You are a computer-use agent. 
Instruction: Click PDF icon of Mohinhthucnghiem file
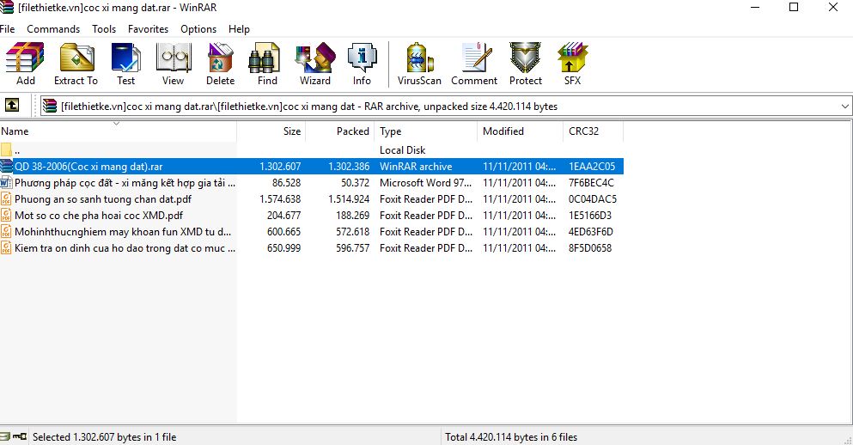pos(6,232)
